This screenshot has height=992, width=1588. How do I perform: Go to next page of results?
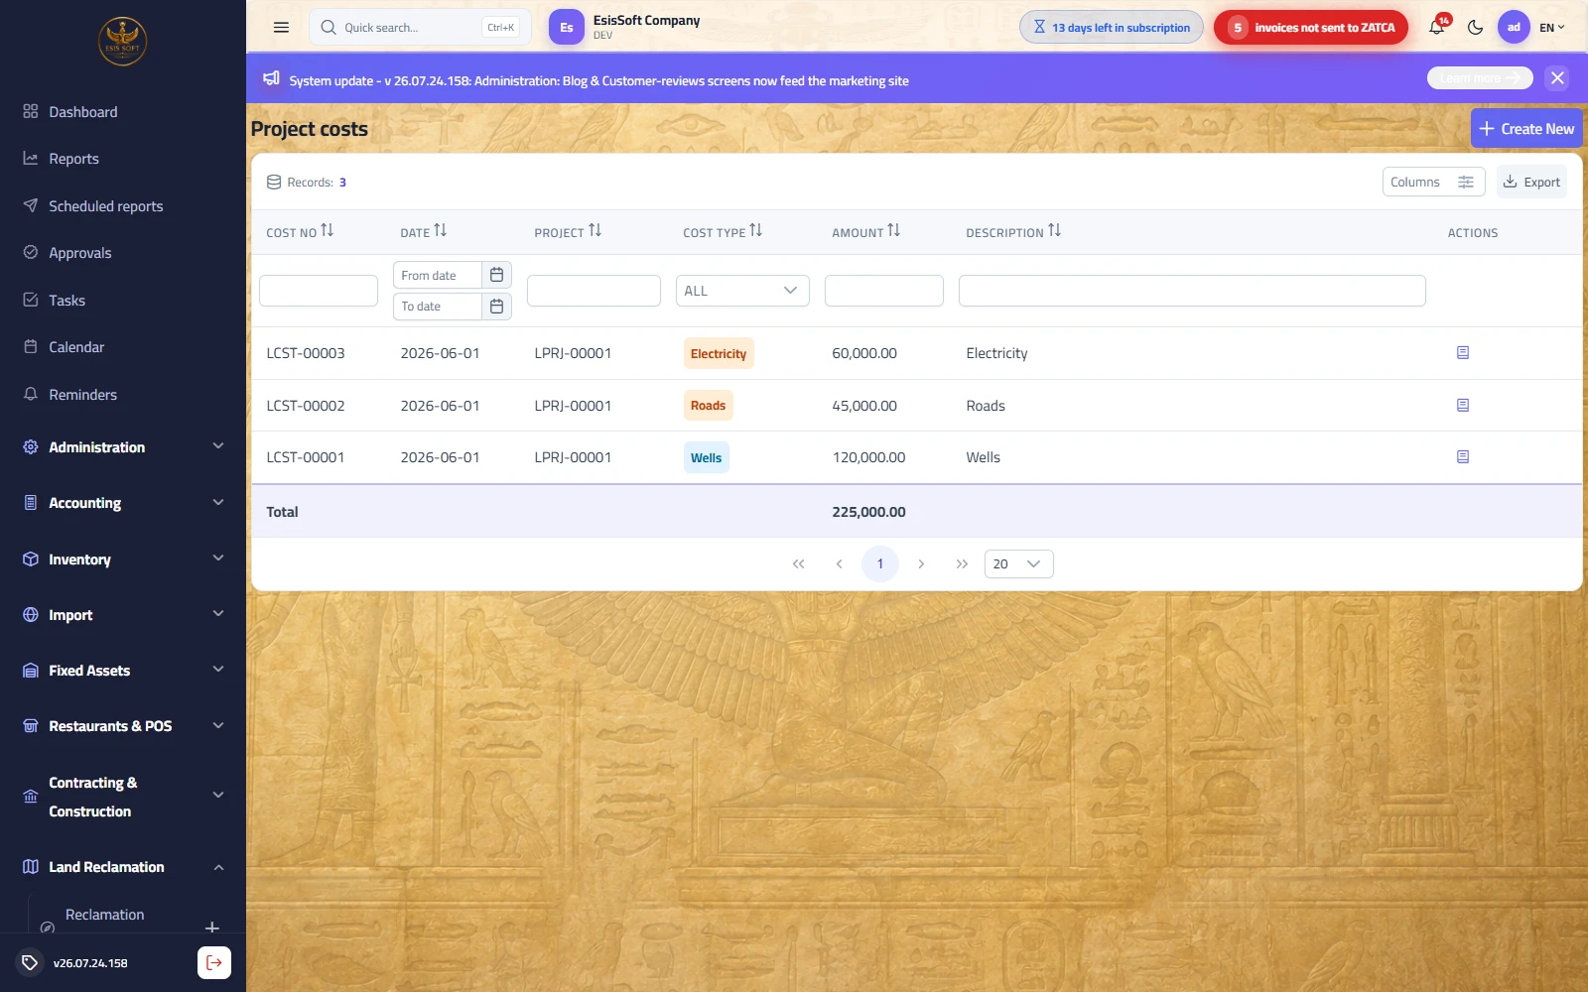[x=921, y=563]
